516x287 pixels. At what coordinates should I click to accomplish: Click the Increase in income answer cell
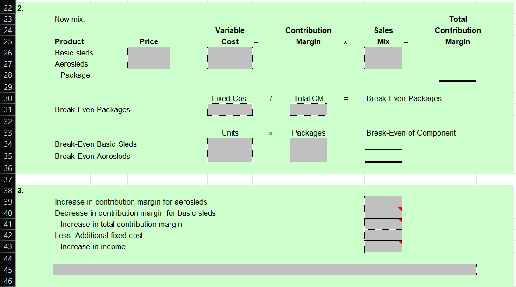pyautogui.click(x=383, y=246)
